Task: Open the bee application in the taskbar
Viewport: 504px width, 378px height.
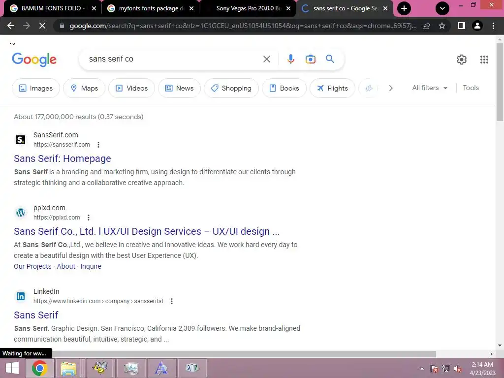Action: click(99, 368)
